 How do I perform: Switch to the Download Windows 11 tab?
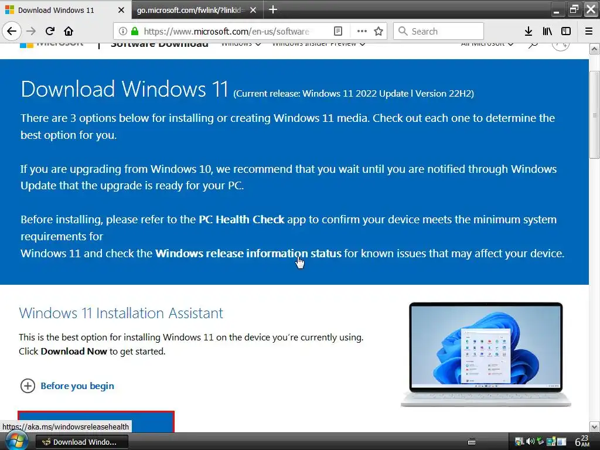[66, 10]
